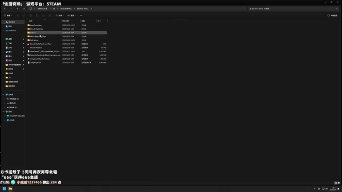Open the Sort dropdown in toolbar
342x192 pixels.
(59, 15)
